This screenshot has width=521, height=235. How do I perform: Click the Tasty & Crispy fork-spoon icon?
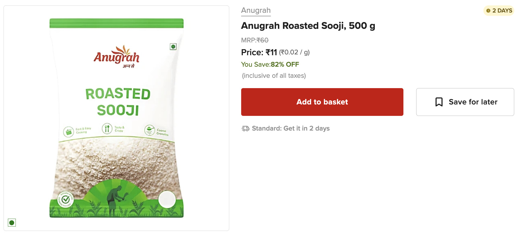pyautogui.click(x=107, y=128)
